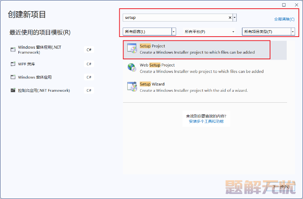The height and width of the screenshot is (199, 303).
Task: Select the Web Setup Project template title
Action: pyautogui.click(x=157, y=65)
